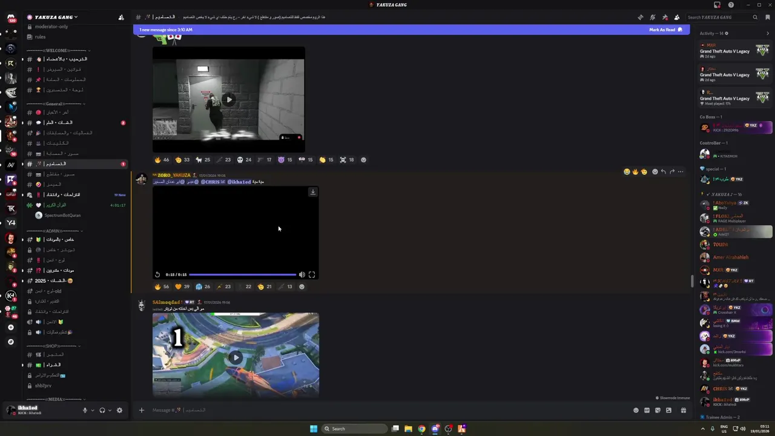Click the @CHRIS mention
This screenshot has height=436, width=775.
(x=213, y=182)
